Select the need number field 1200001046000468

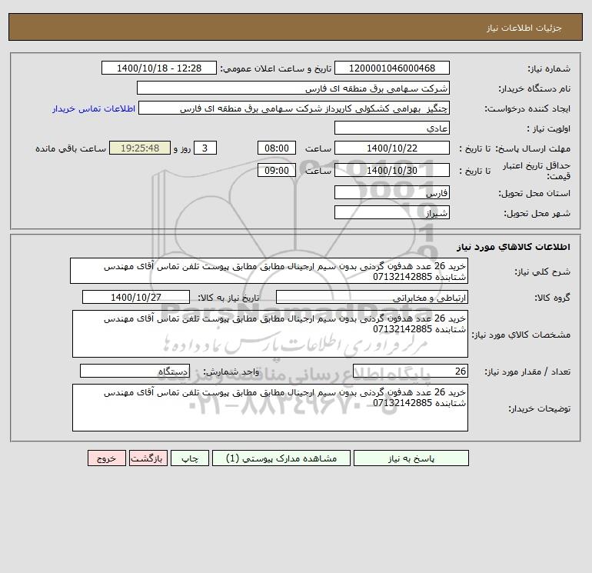click(392, 68)
